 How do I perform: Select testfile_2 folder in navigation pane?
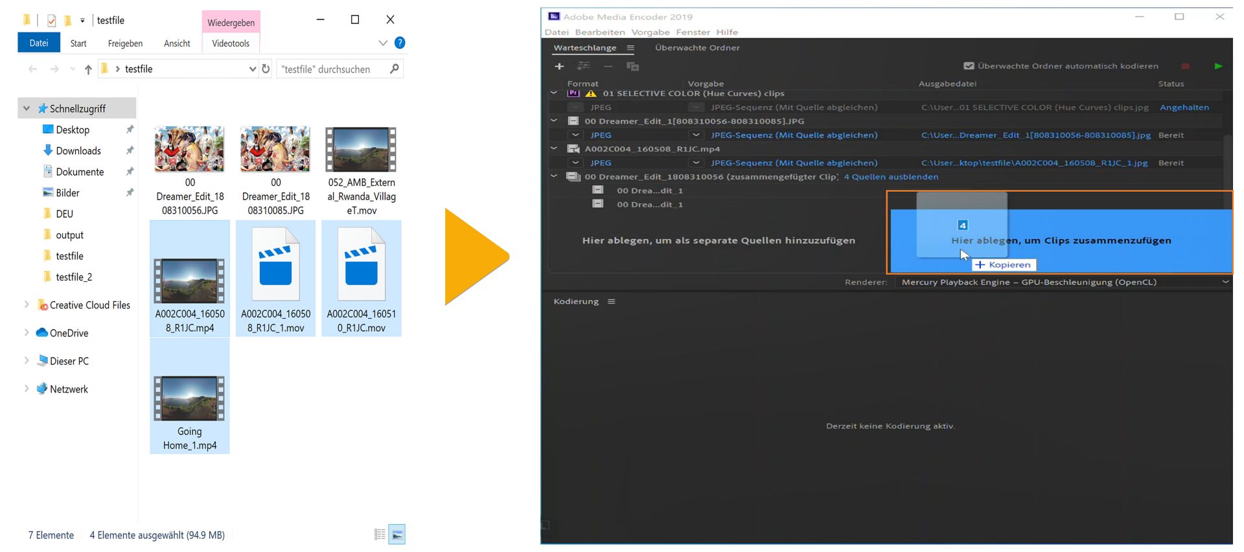pos(74,277)
